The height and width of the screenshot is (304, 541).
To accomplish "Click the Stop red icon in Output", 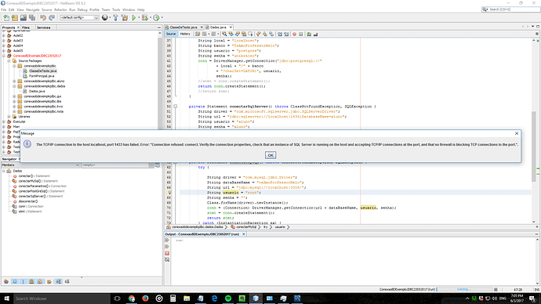I will pos(167,253).
